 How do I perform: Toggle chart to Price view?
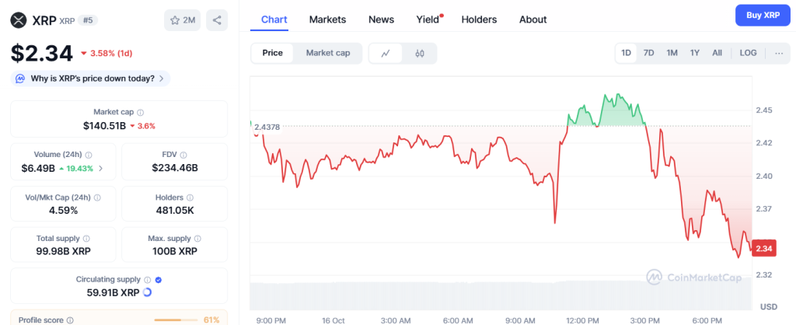pos(272,53)
